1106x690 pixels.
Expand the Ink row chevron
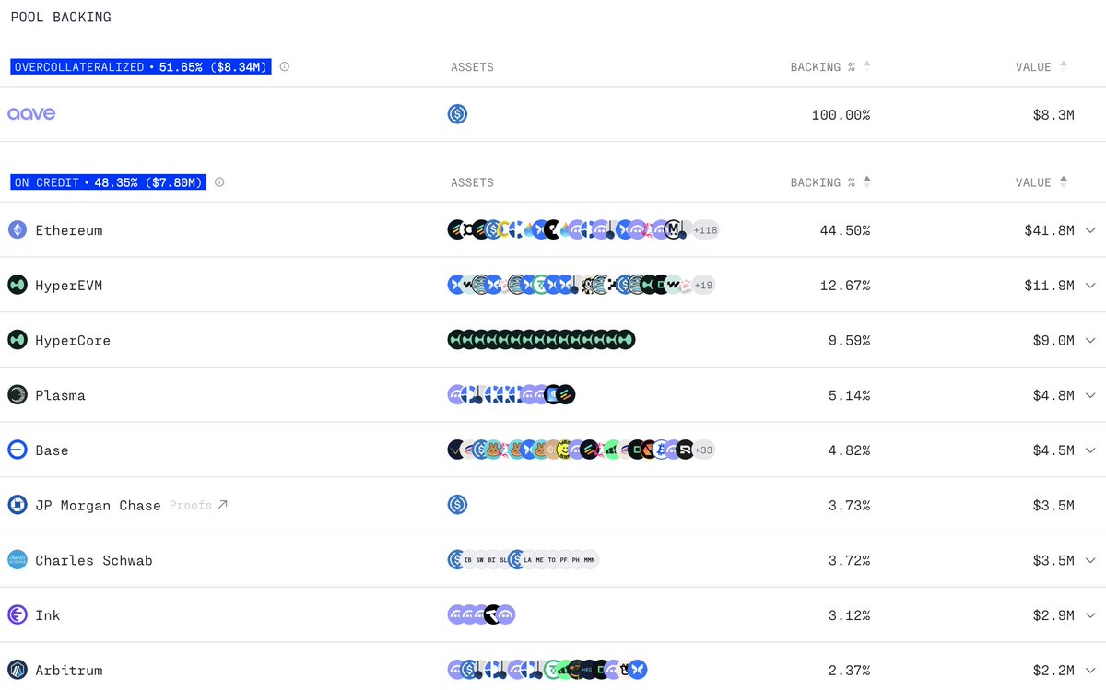[1091, 615]
